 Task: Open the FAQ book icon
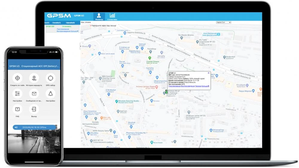coord(17,109)
